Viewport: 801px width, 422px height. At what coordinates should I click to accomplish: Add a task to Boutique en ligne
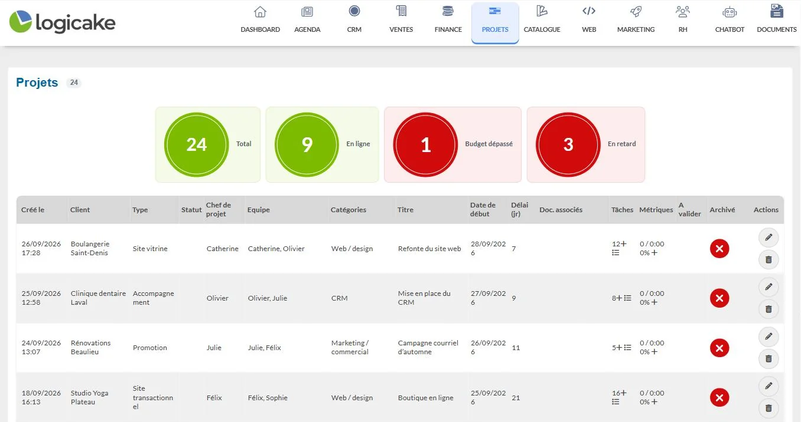coord(624,393)
